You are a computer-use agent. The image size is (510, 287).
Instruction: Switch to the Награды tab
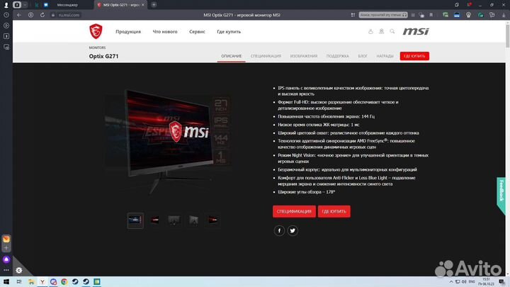pos(385,56)
